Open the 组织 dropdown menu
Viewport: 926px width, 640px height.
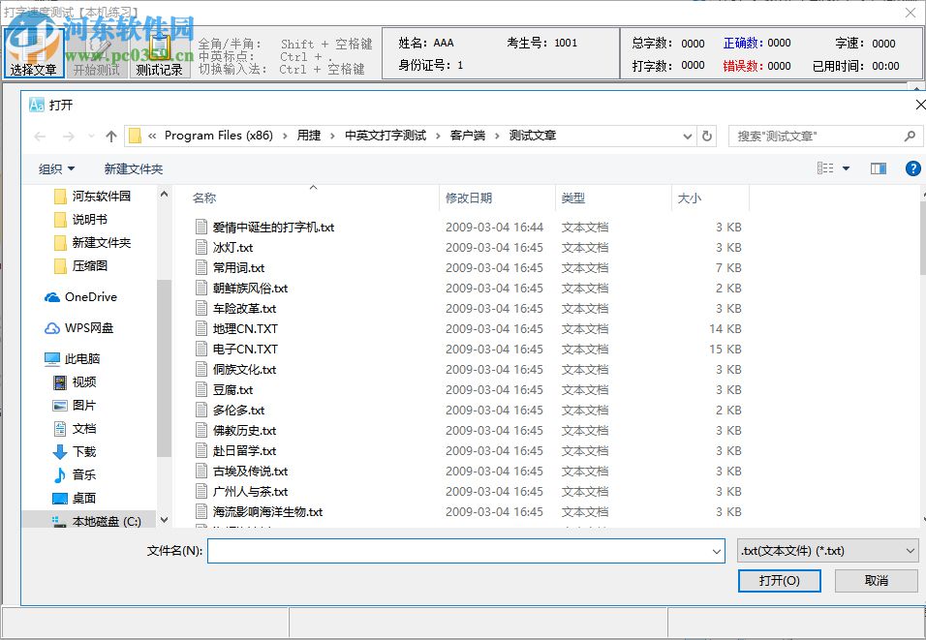(x=53, y=168)
